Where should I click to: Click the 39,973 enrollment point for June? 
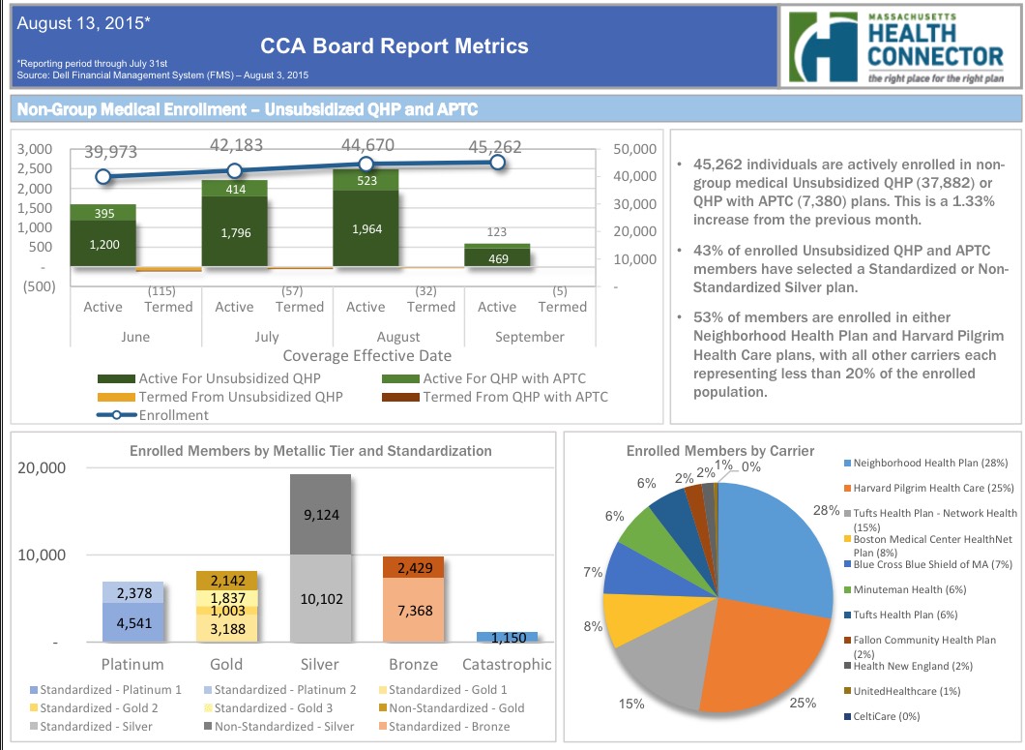click(103, 176)
